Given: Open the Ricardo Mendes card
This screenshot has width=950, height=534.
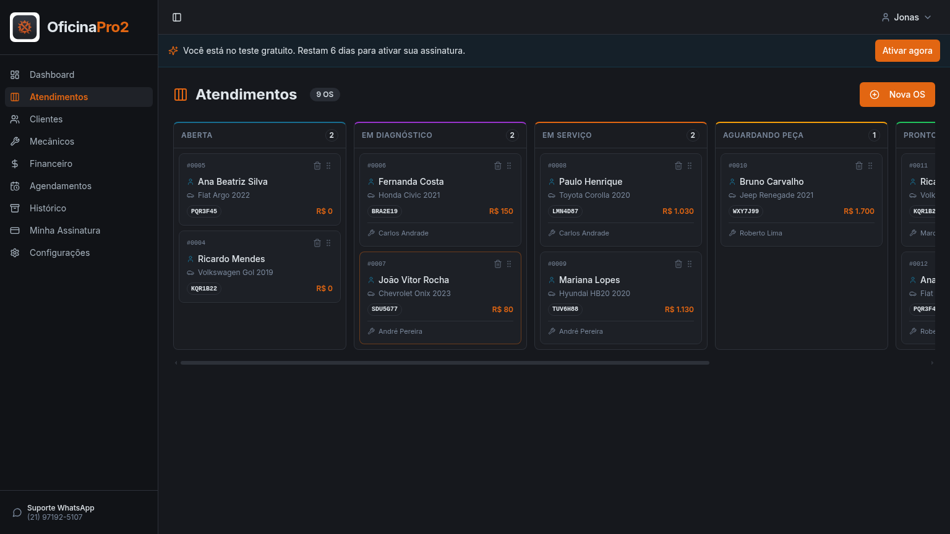Looking at the screenshot, I should point(260,266).
